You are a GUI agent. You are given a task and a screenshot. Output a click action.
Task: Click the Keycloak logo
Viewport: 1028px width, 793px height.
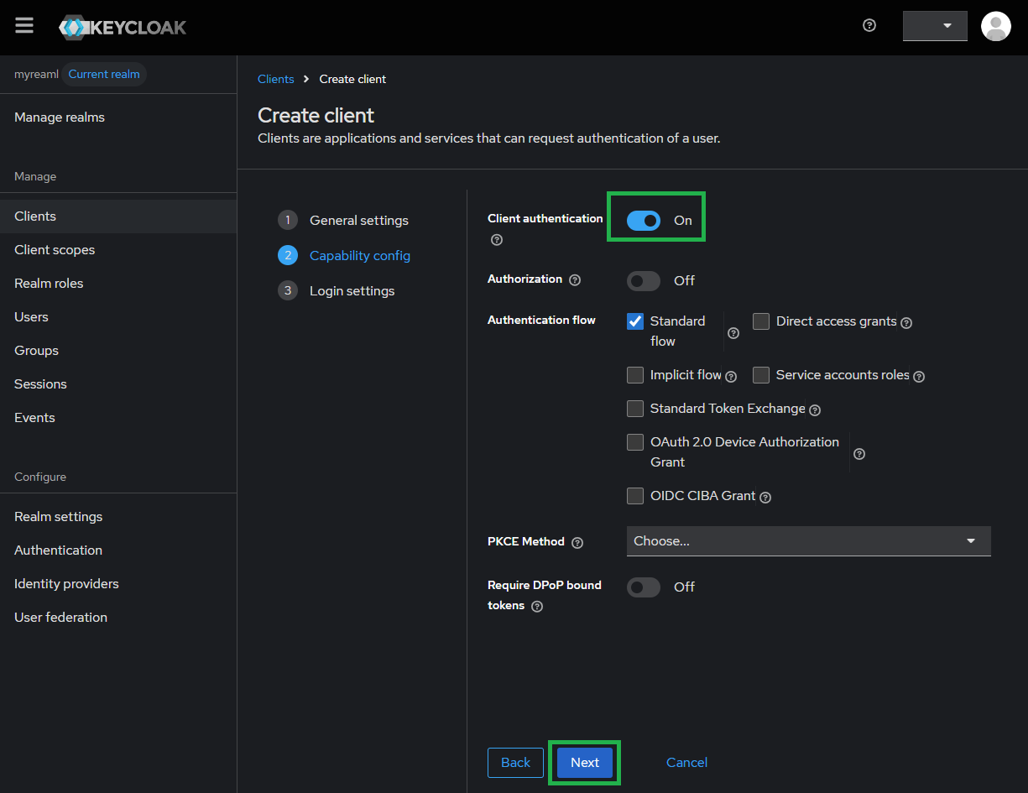[123, 27]
